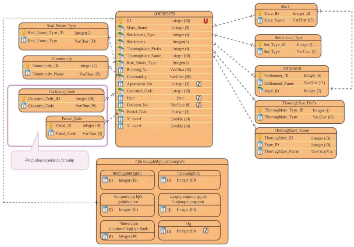Select the ADDRESSES table header
The height and width of the screenshot is (247, 354).
click(164, 14)
